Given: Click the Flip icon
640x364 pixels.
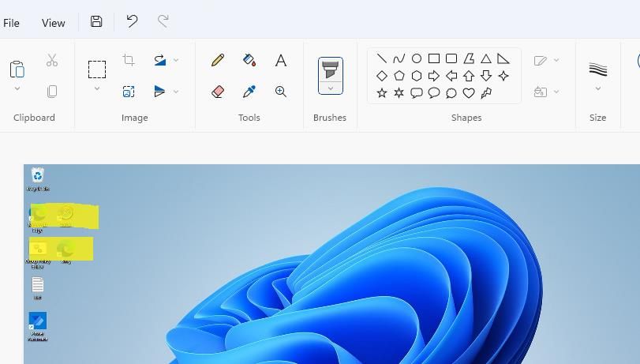Looking at the screenshot, I should [160, 91].
